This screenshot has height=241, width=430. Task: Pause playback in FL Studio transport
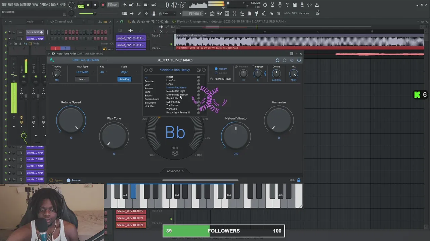88,5
